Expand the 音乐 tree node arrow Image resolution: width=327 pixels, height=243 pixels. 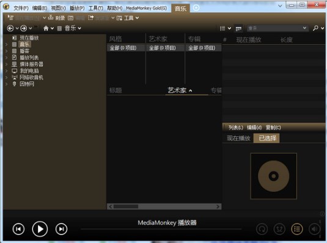pos(6,45)
